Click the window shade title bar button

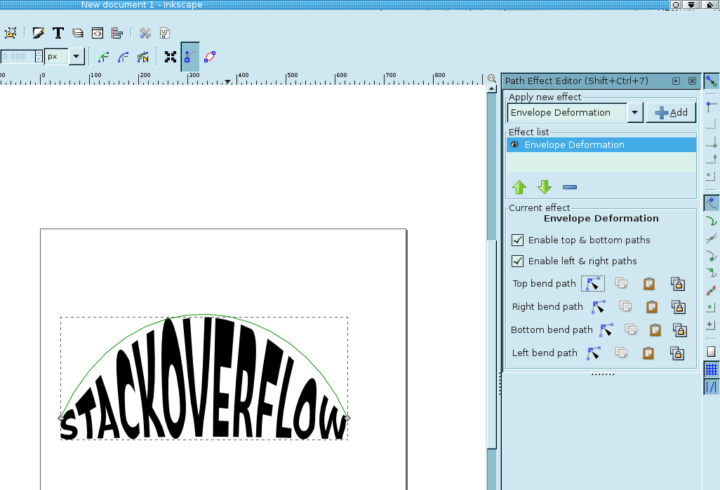tap(691, 5)
